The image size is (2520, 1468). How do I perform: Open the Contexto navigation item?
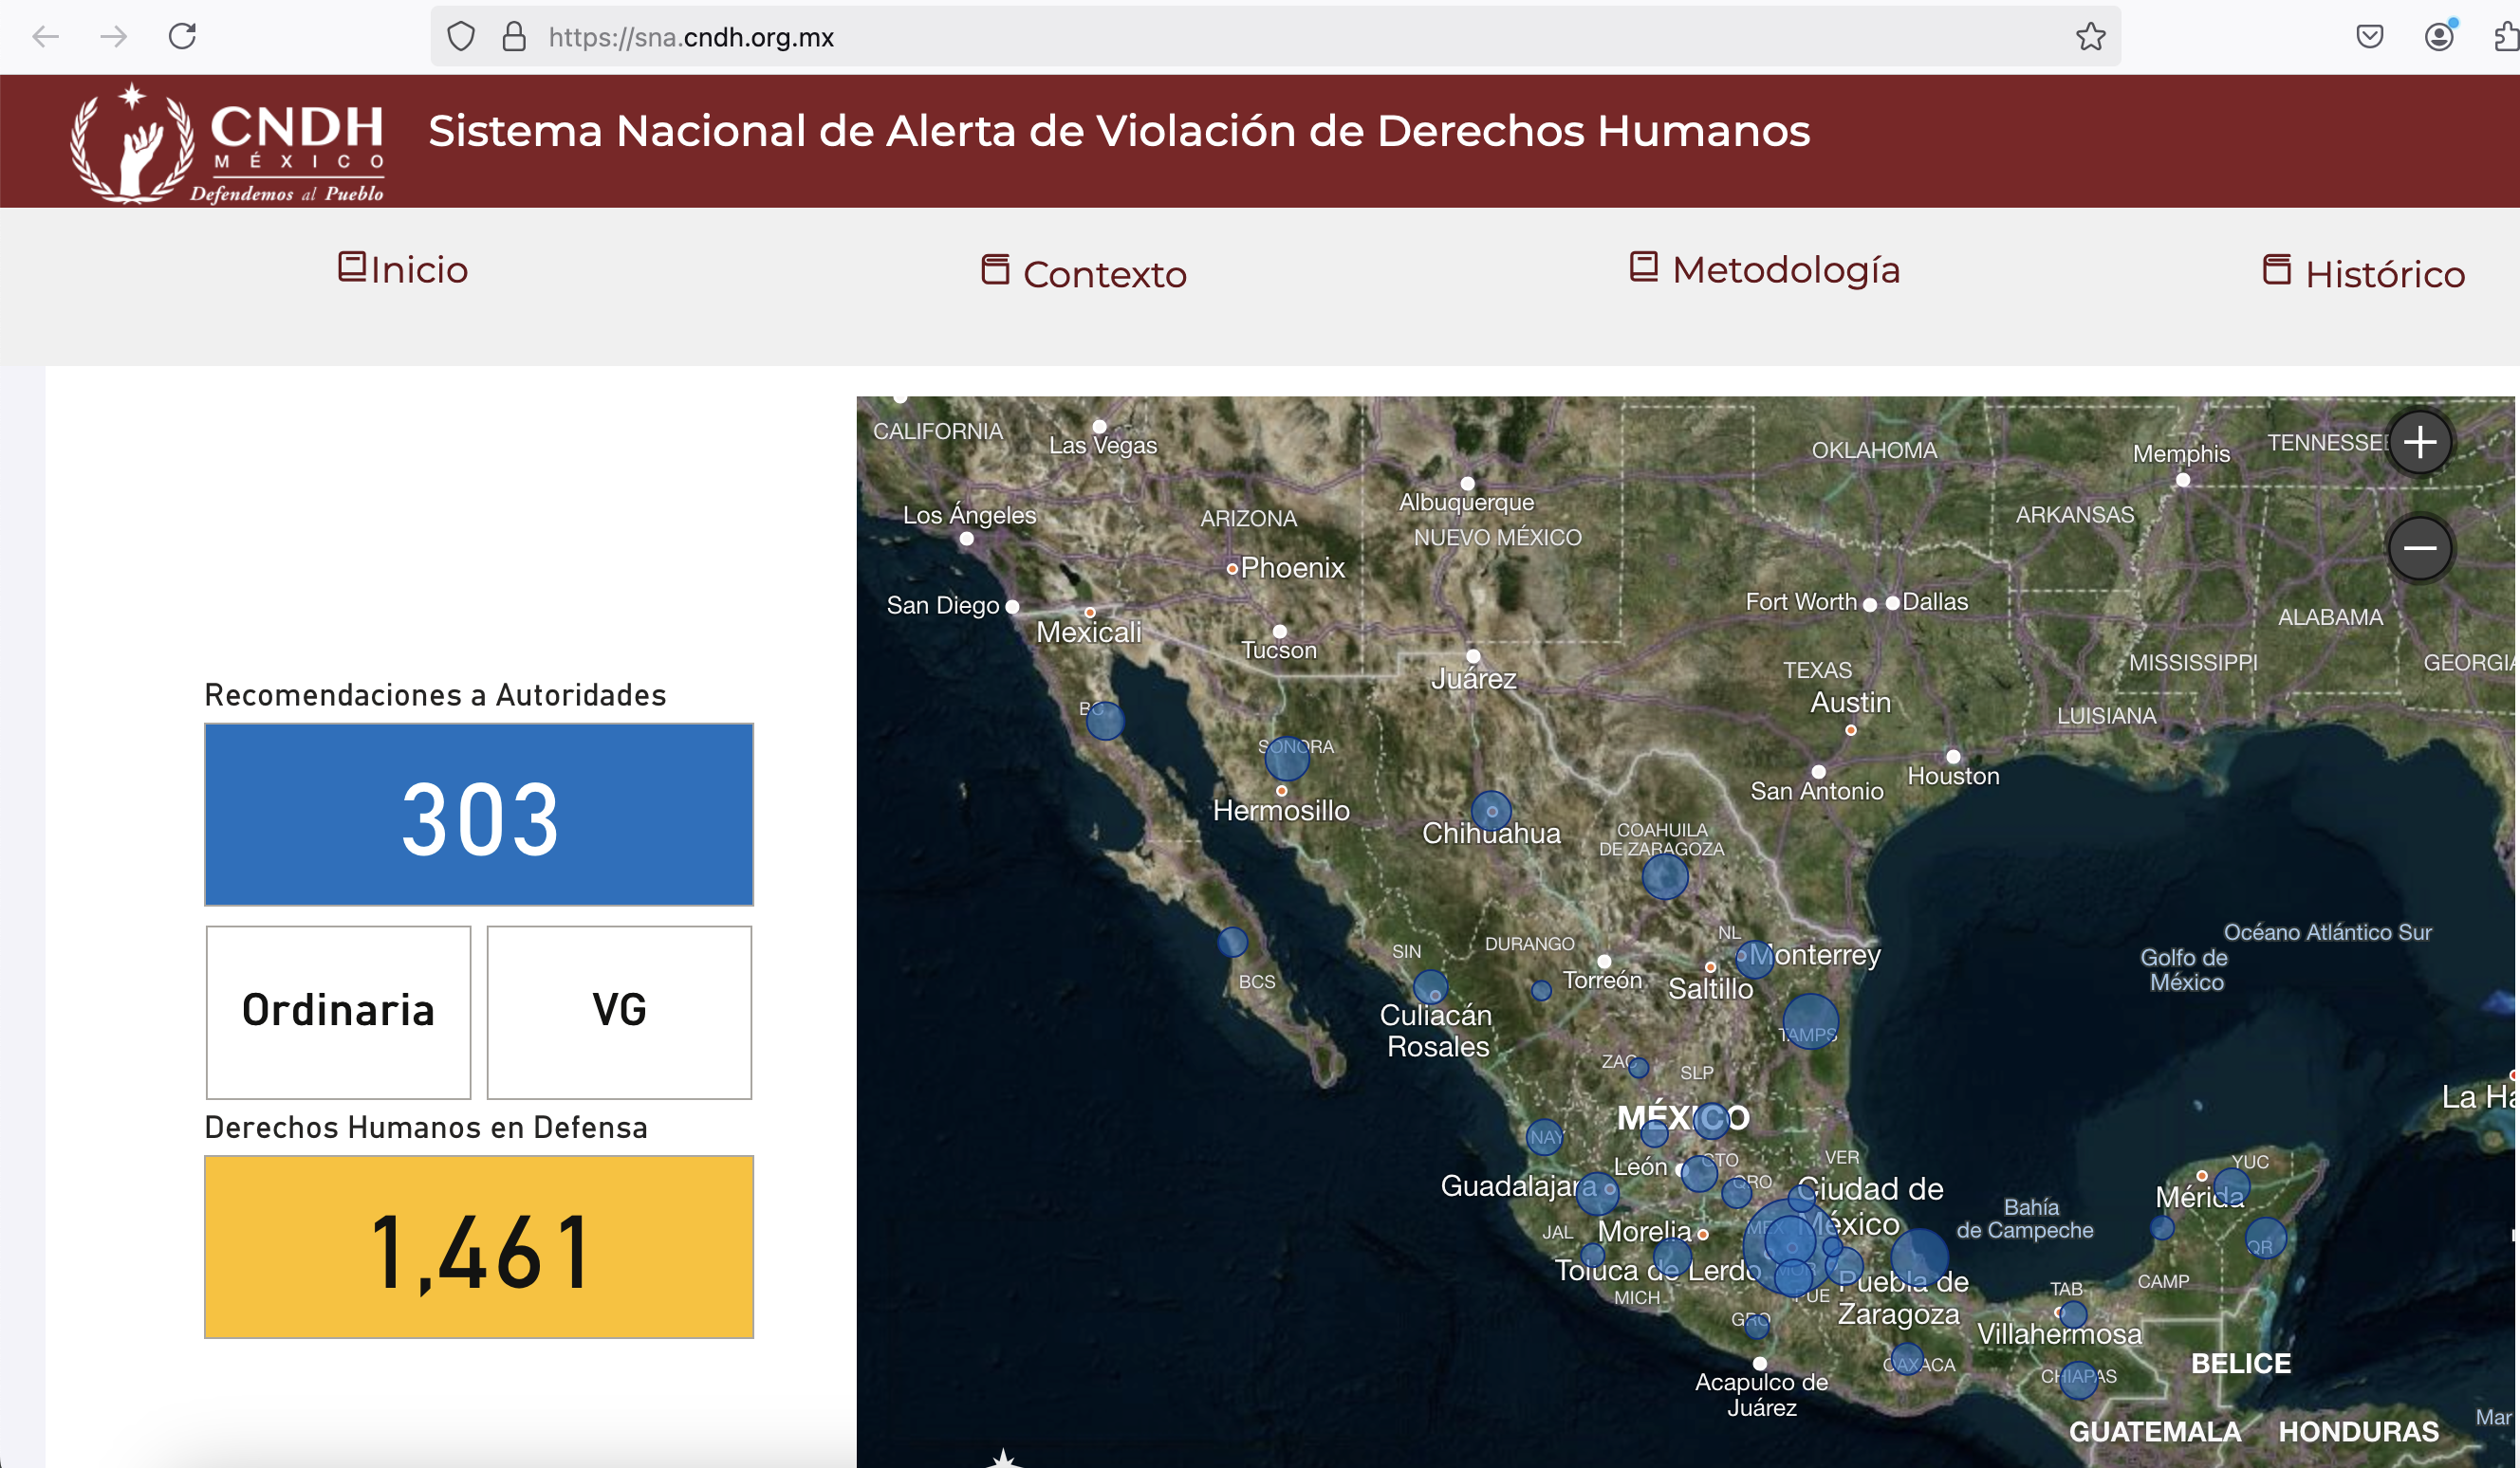1084,273
